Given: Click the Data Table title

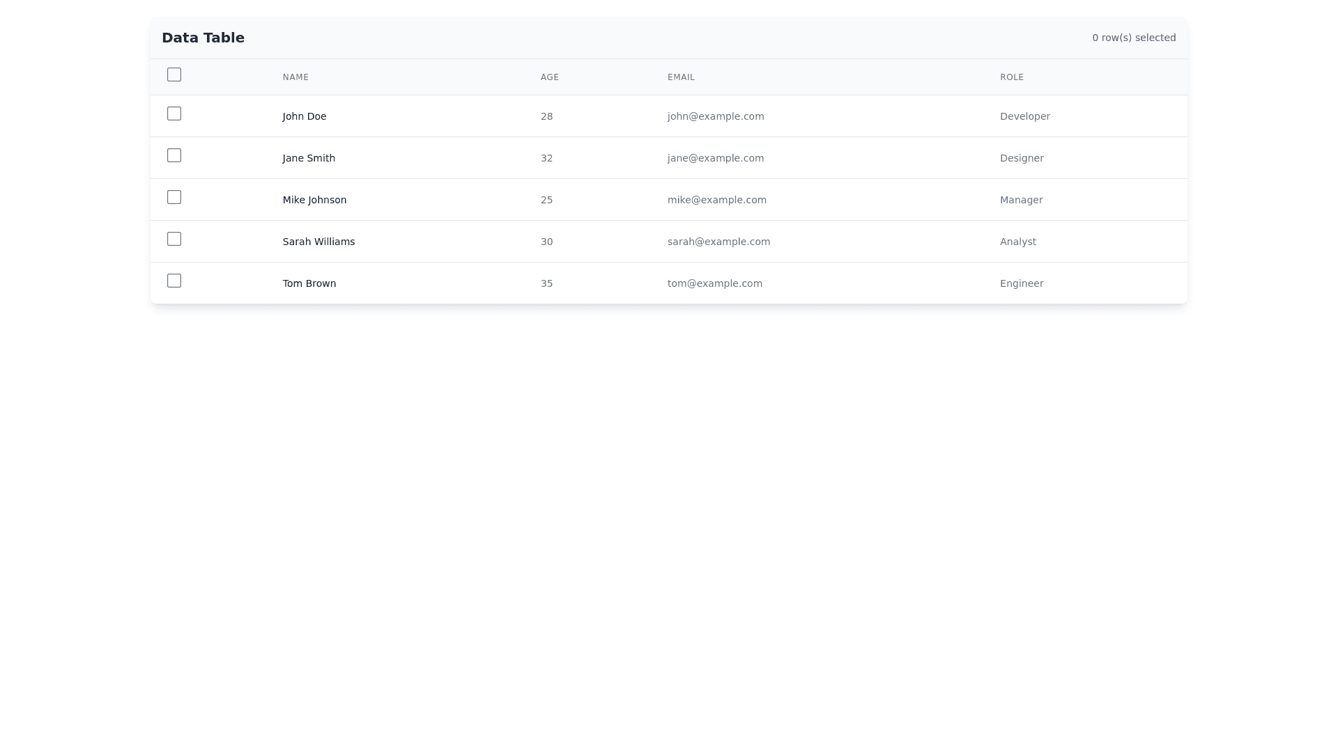Looking at the screenshot, I should pos(203,38).
